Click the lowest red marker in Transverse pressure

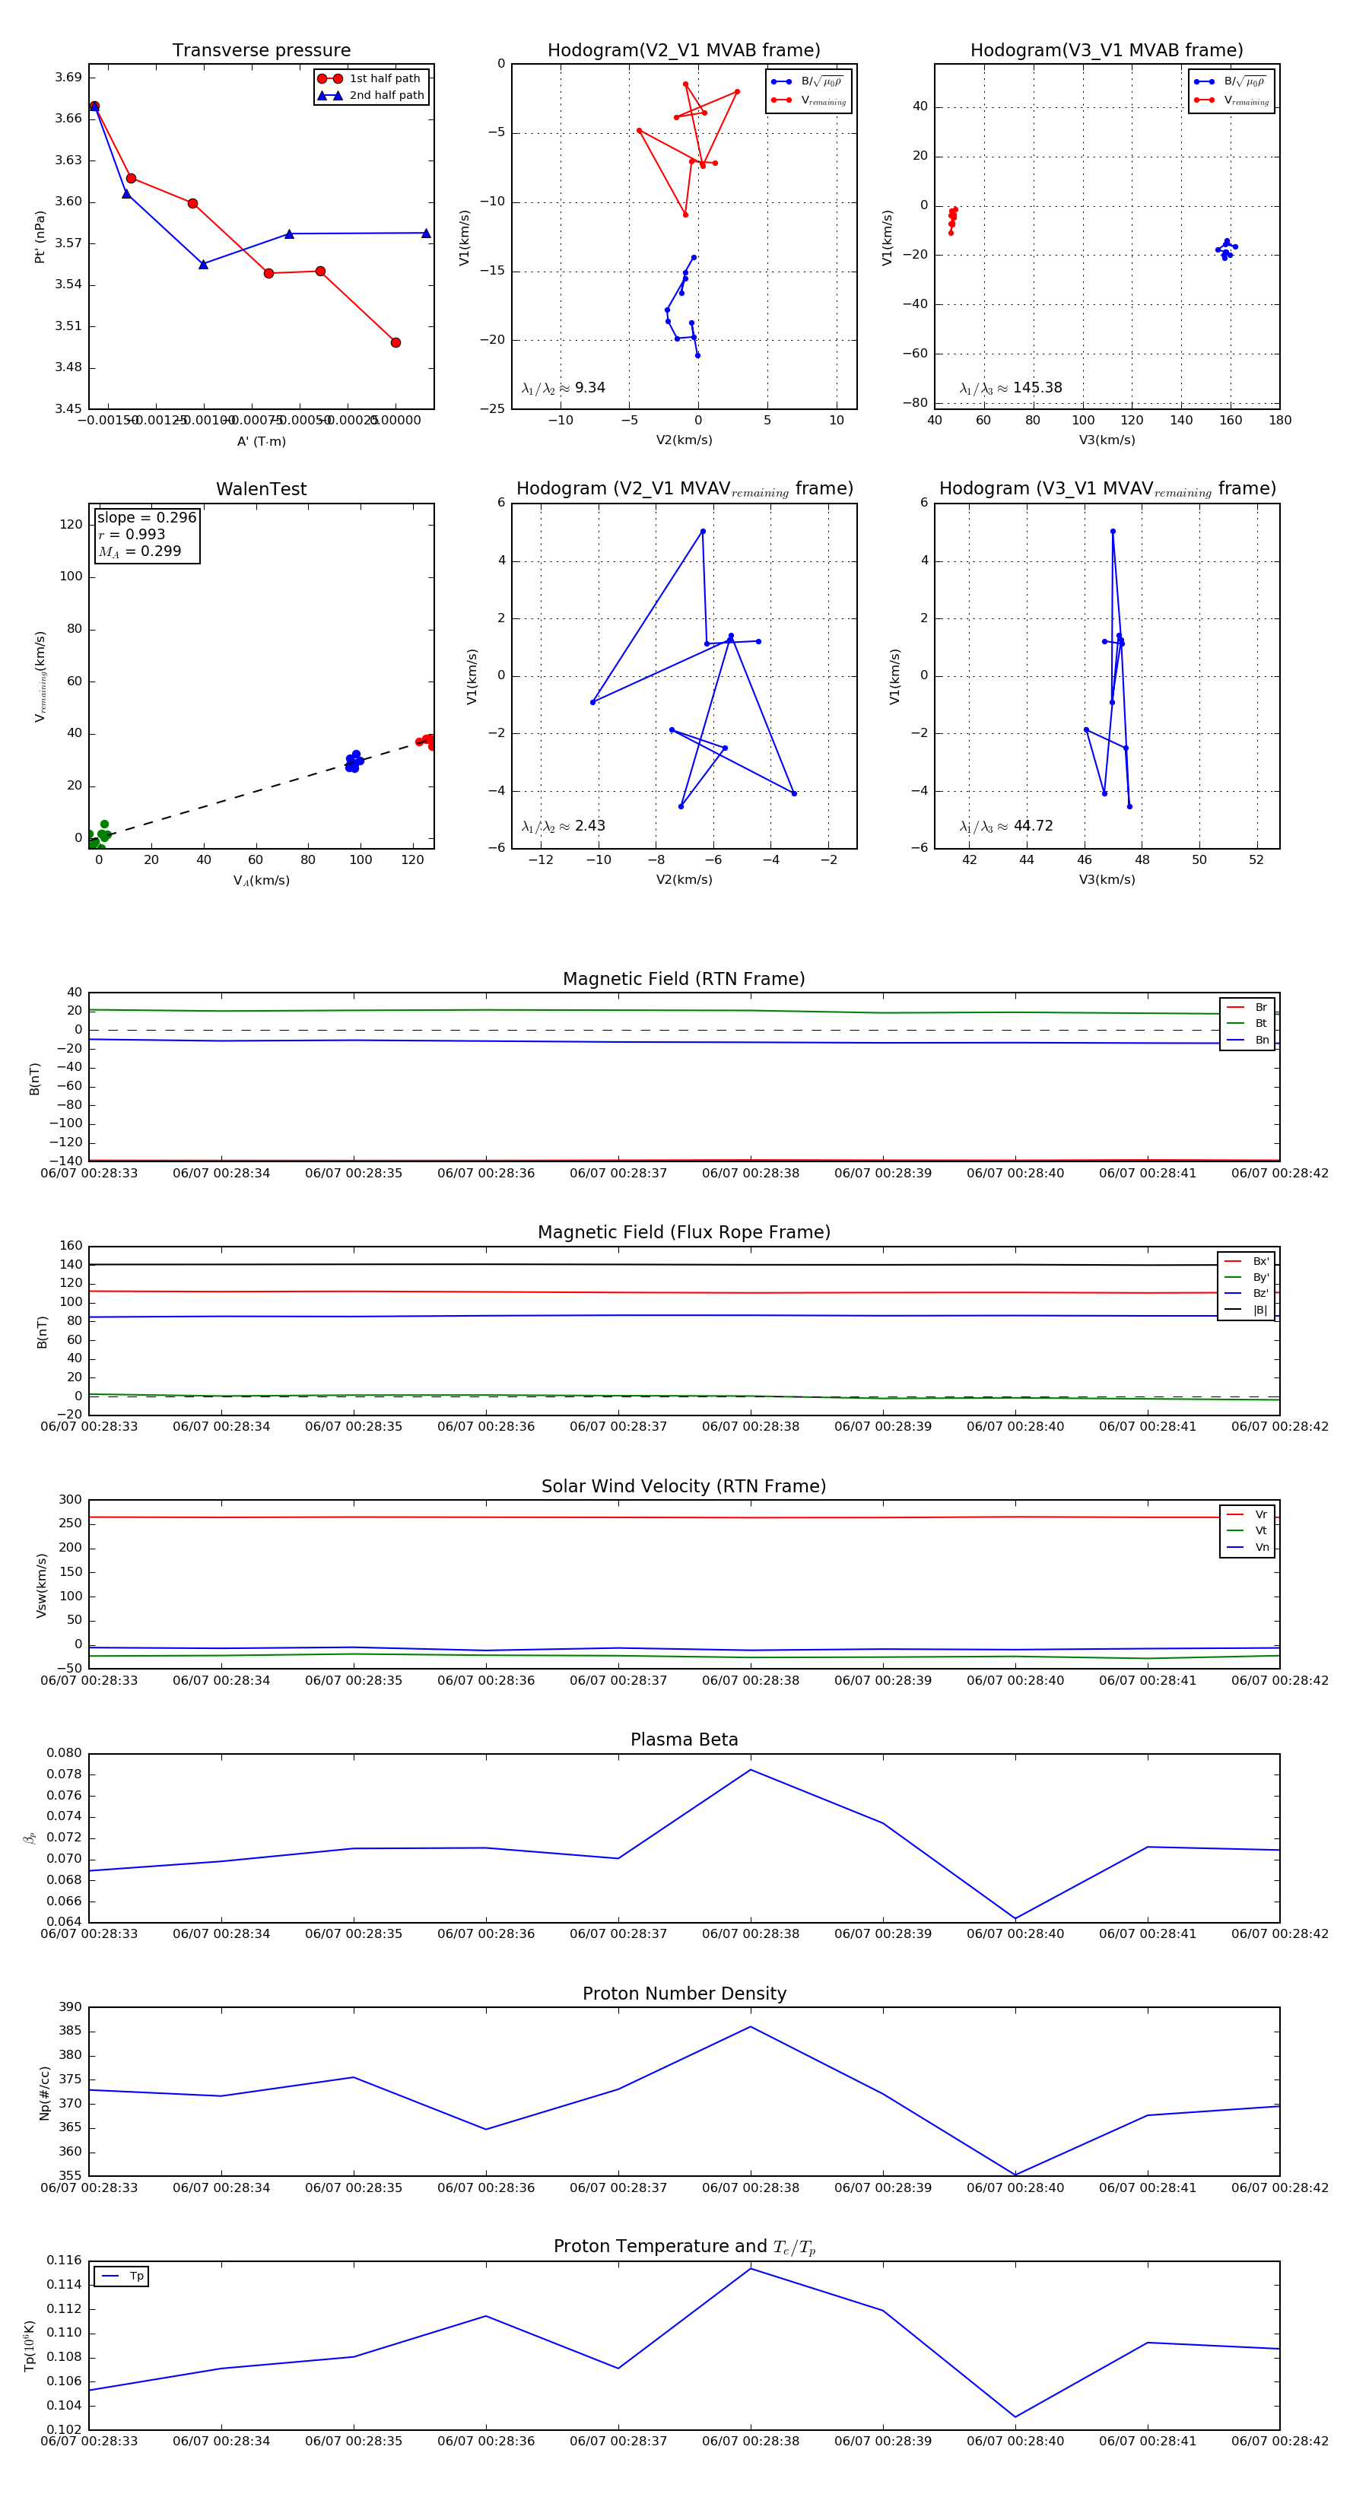(x=395, y=342)
